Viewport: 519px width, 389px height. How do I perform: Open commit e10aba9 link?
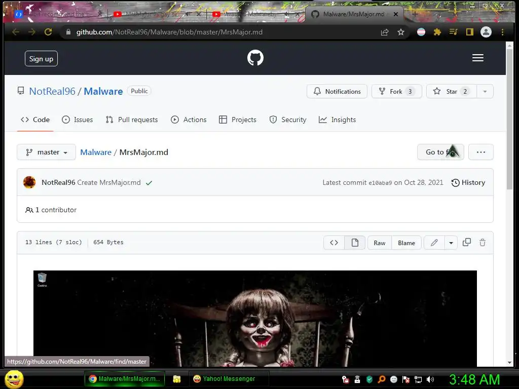click(x=380, y=183)
